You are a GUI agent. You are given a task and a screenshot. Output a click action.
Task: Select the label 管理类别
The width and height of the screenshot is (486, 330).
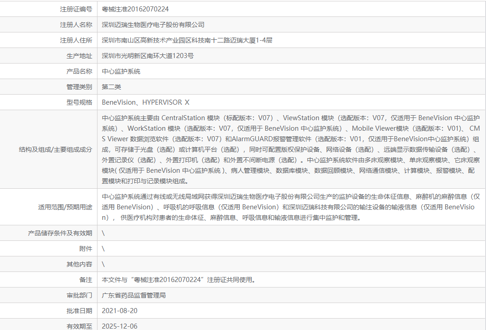click(x=79, y=87)
